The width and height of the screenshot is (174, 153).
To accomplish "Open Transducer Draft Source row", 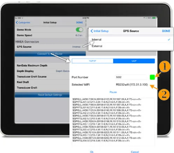I will coord(42,76).
